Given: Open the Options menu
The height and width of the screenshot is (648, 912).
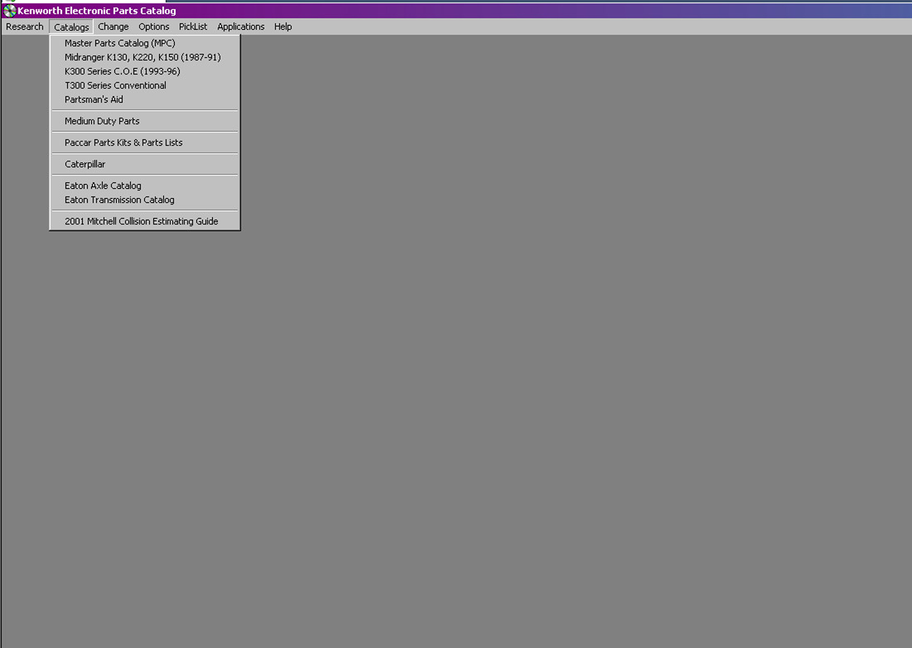Looking at the screenshot, I should point(153,27).
